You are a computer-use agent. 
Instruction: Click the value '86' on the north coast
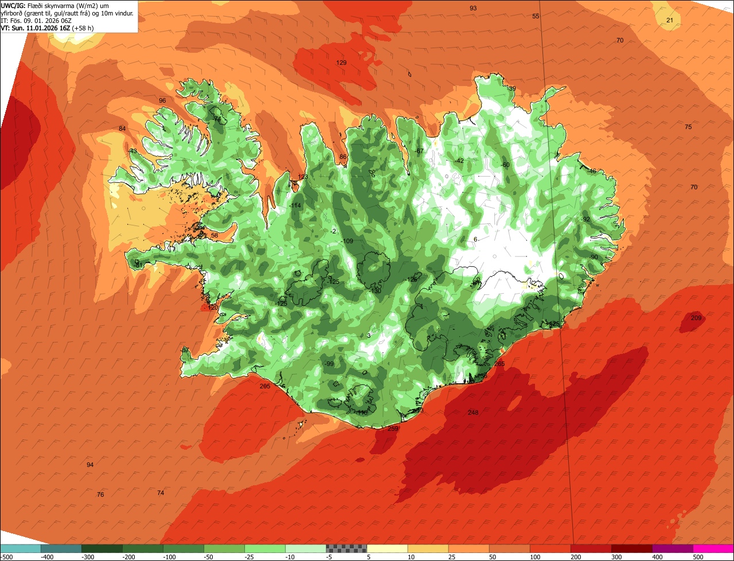[x=343, y=157]
